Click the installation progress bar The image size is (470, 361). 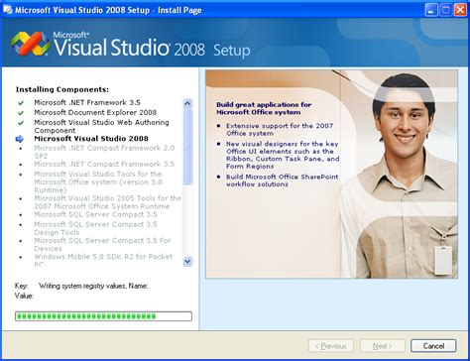[103, 316]
